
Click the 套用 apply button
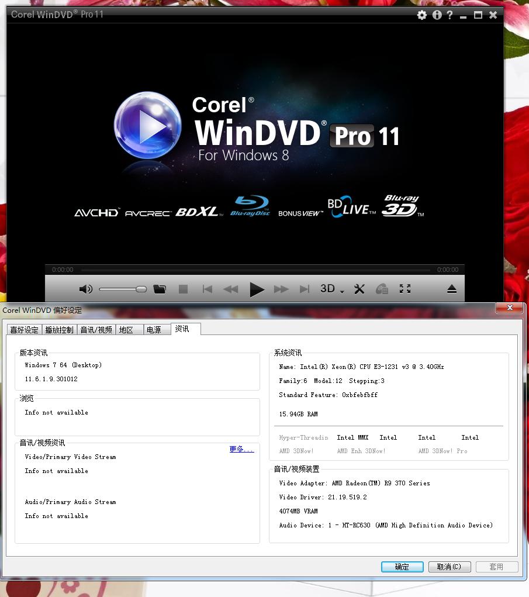tap(497, 567)
